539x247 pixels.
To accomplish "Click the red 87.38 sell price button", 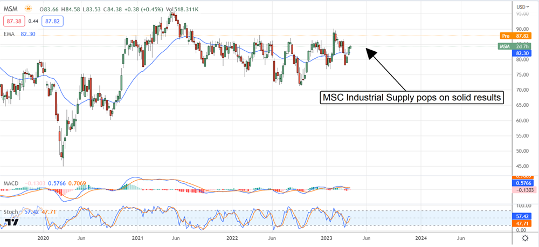I will pyautogui.click(x=14, y=22).
